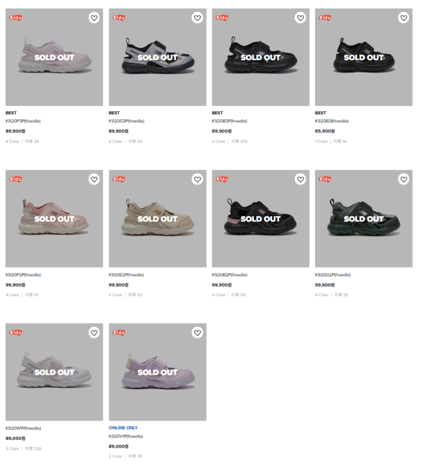Add K920B2P to wishlist with heart
Screen dimensions: 421x467
click(x=300, y=179)
